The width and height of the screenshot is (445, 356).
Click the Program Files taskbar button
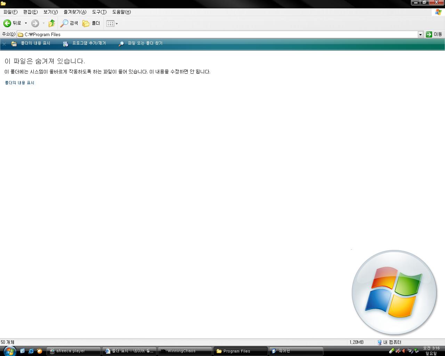(241, 351)
